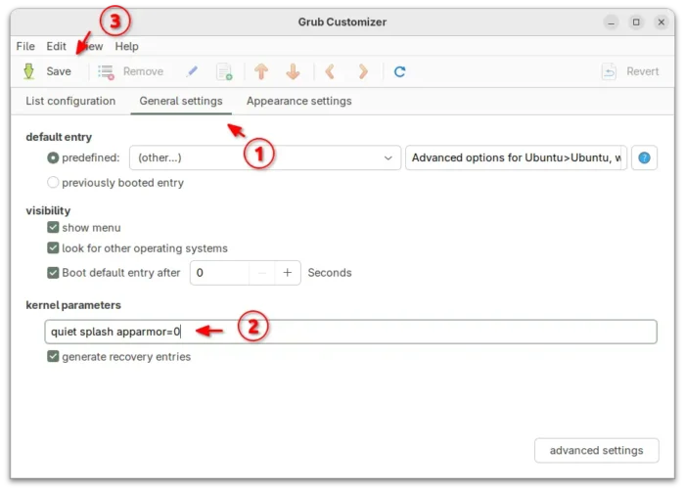Click the Advanced options for Ubuntu entry field
The width and height of the screenshot is (685, 491).
point(516,157)
